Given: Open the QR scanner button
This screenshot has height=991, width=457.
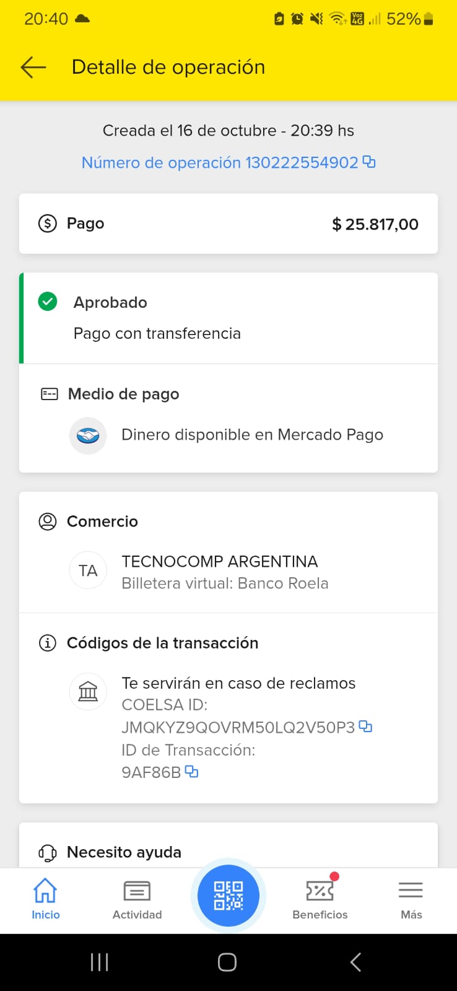Looking at the screenshot, I should click(228, 896).
